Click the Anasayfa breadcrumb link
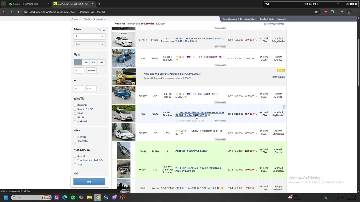This screenshot has width=360, height=202. click(76, 19)
